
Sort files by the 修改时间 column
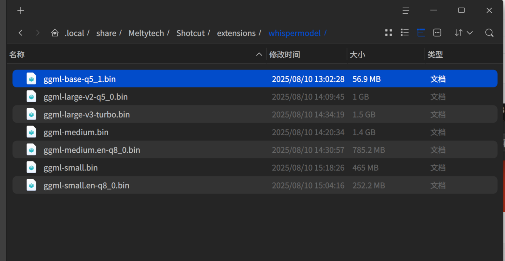pyautogui.click(x=307, y=54)
